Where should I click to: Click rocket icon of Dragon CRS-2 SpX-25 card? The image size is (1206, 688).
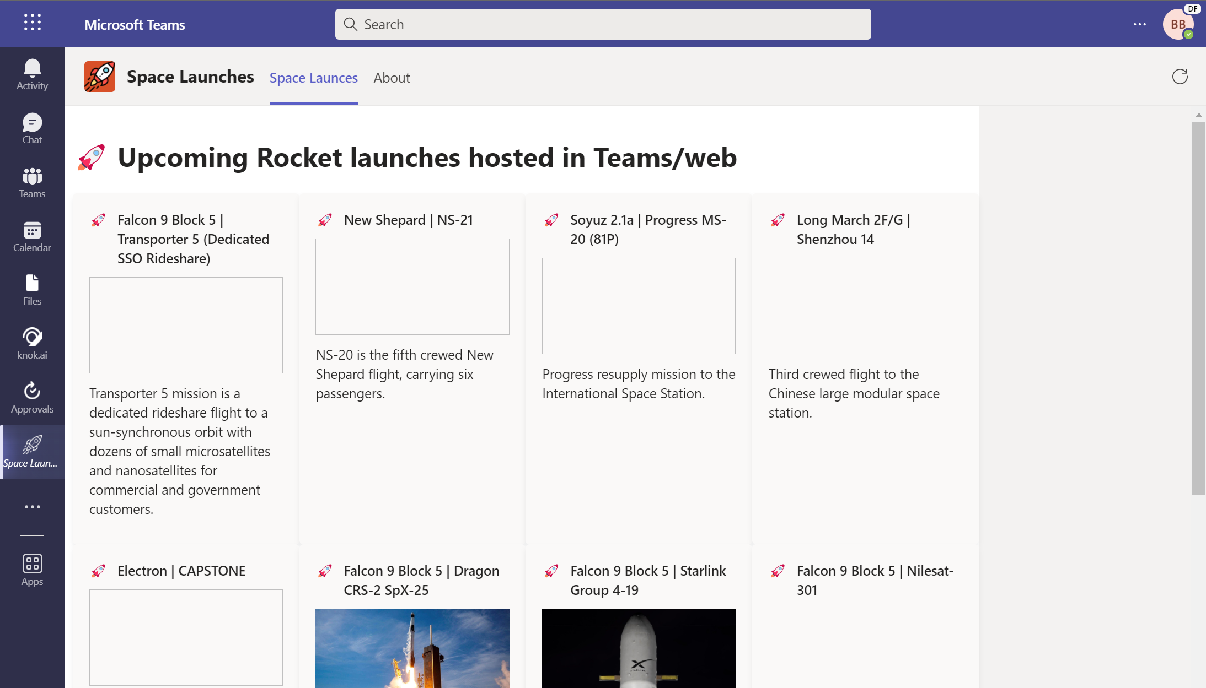325,571
